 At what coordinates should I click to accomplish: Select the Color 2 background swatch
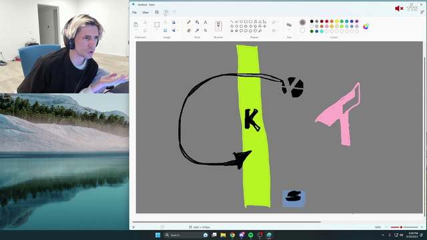coord(302,30)
